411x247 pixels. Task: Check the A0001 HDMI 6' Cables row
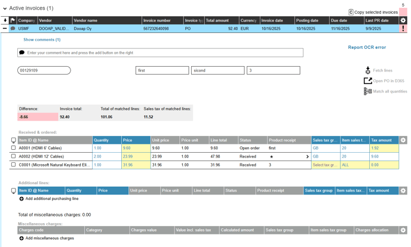tap(14, 148)
